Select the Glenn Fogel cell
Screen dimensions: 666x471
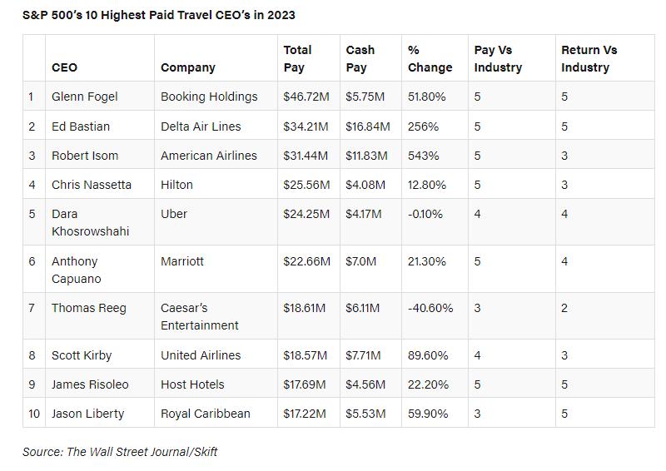[85, 97]
